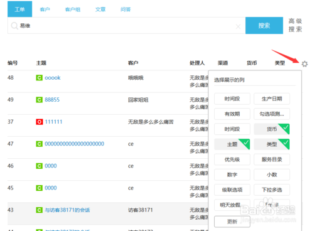The image size is (313, 231).
Task: Enable the 数字 column option
Action: pyautogui.click(x=232, y=175)
